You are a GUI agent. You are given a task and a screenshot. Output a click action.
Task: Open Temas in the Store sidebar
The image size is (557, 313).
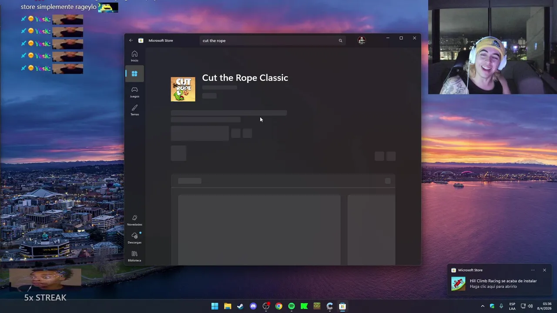[x=134, y=110]
